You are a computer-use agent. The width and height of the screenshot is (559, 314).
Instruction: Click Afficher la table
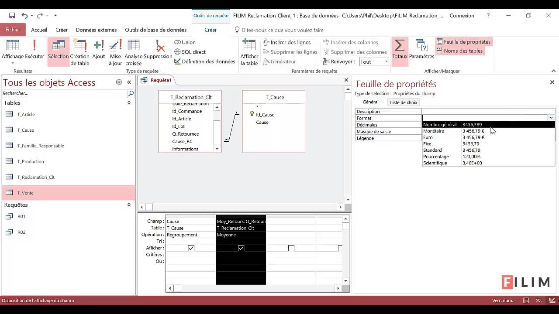click(249, 52)
